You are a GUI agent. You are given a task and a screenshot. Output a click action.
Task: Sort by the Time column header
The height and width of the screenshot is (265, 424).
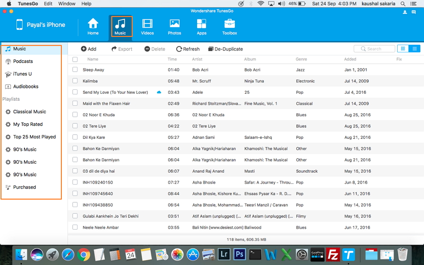point(172,59)
